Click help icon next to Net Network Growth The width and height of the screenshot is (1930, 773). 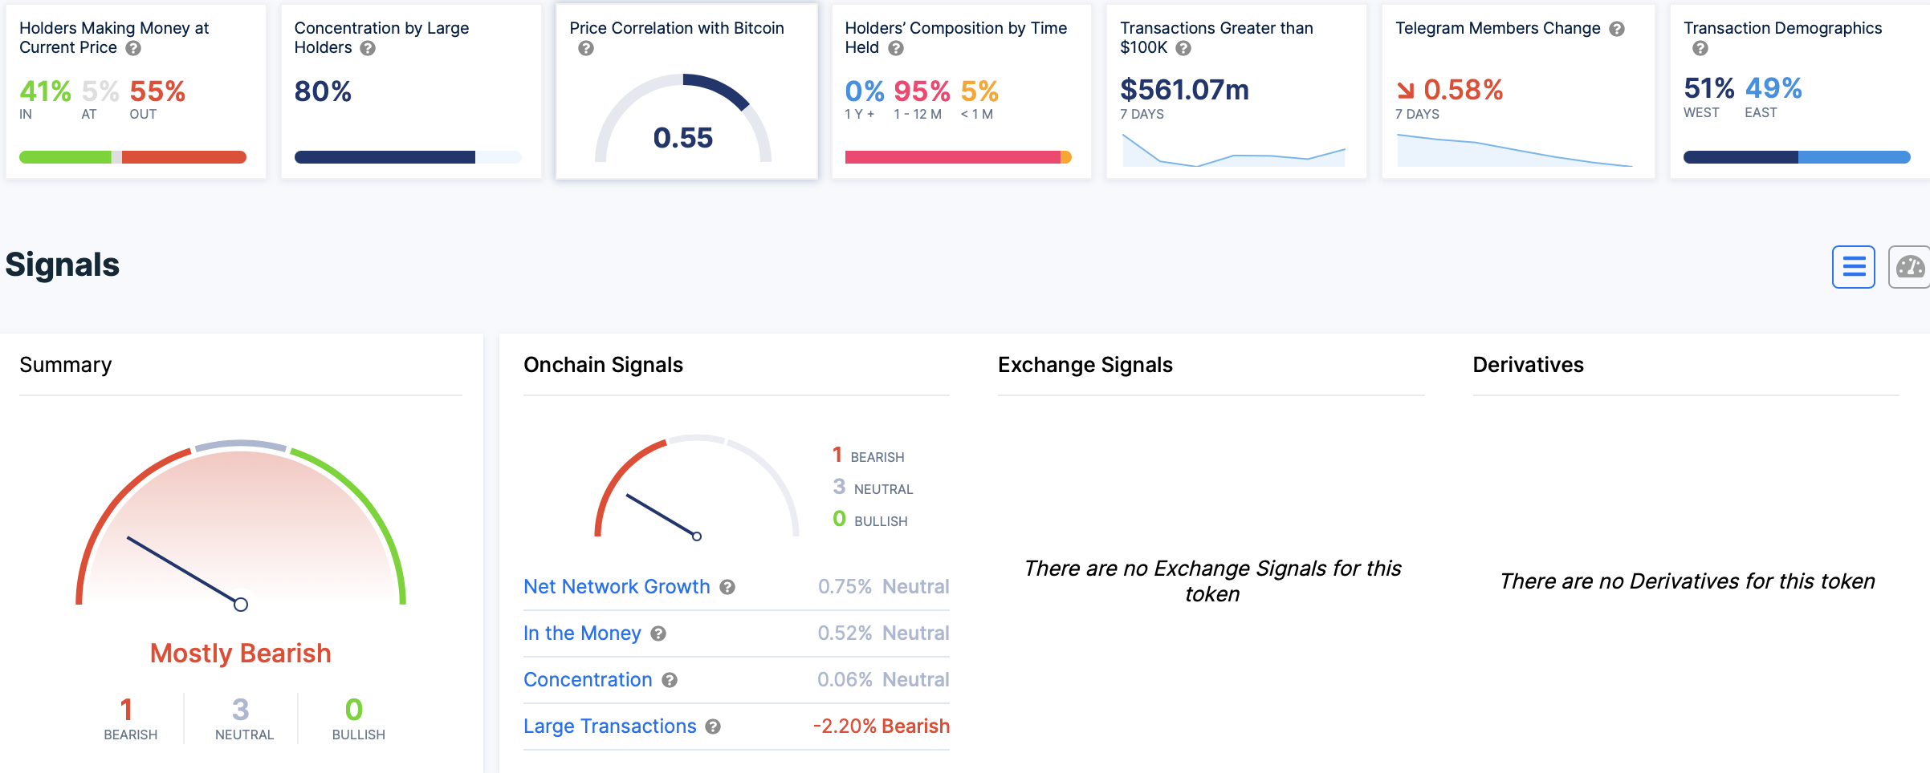pyautogui.click(x=727, y=587)
